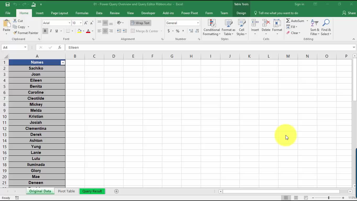Screen dimensions: 357x201
Task: Open the Power Pivot ribbon tab
Action: tap(189, 13)
